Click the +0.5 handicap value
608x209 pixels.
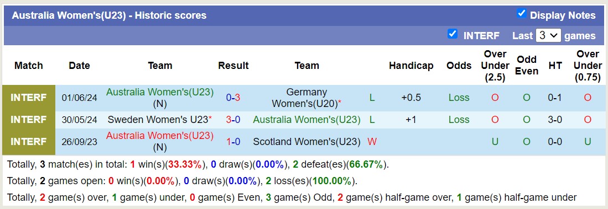(x=411, y=98)
